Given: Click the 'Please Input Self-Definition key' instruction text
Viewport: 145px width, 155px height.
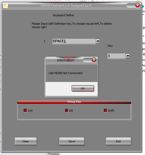Looking at the screenshot, I should (72, 25).
